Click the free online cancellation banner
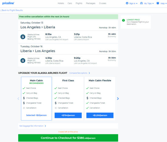167x142 pixels. pyautogui.click(x=68, y=17)
